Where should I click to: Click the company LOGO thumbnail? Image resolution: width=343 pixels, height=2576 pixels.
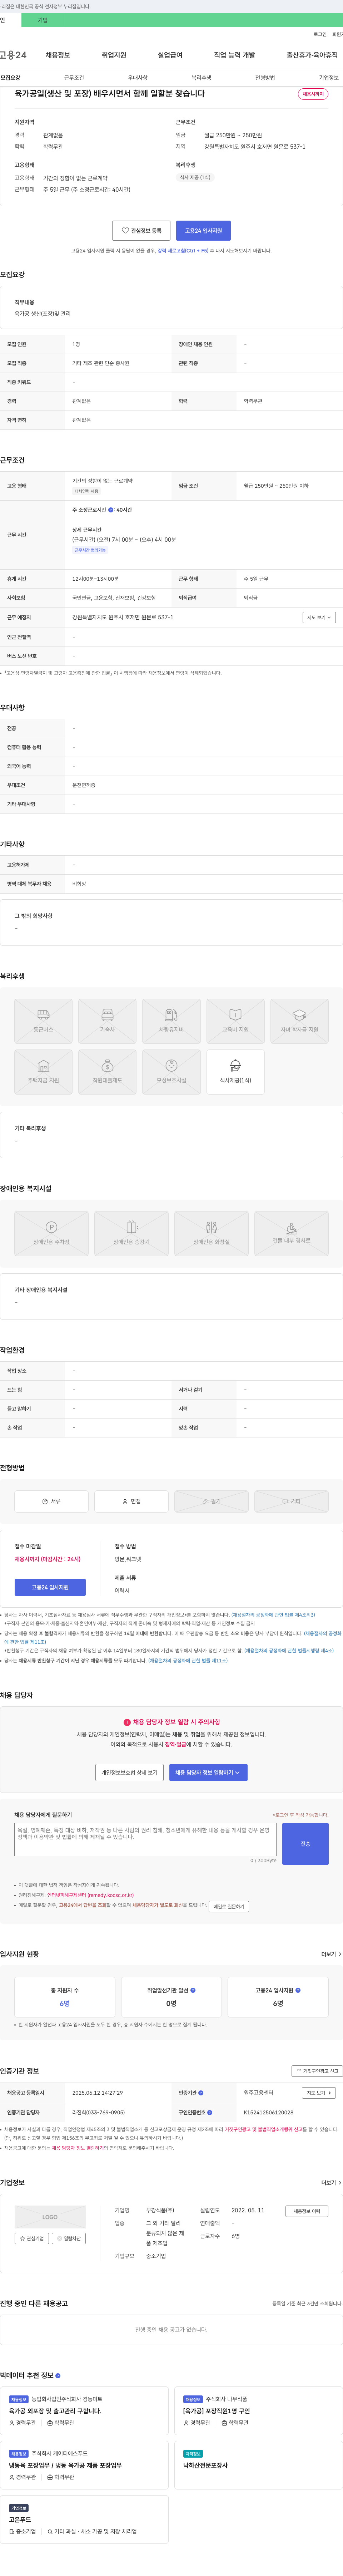coord(50,2217)
